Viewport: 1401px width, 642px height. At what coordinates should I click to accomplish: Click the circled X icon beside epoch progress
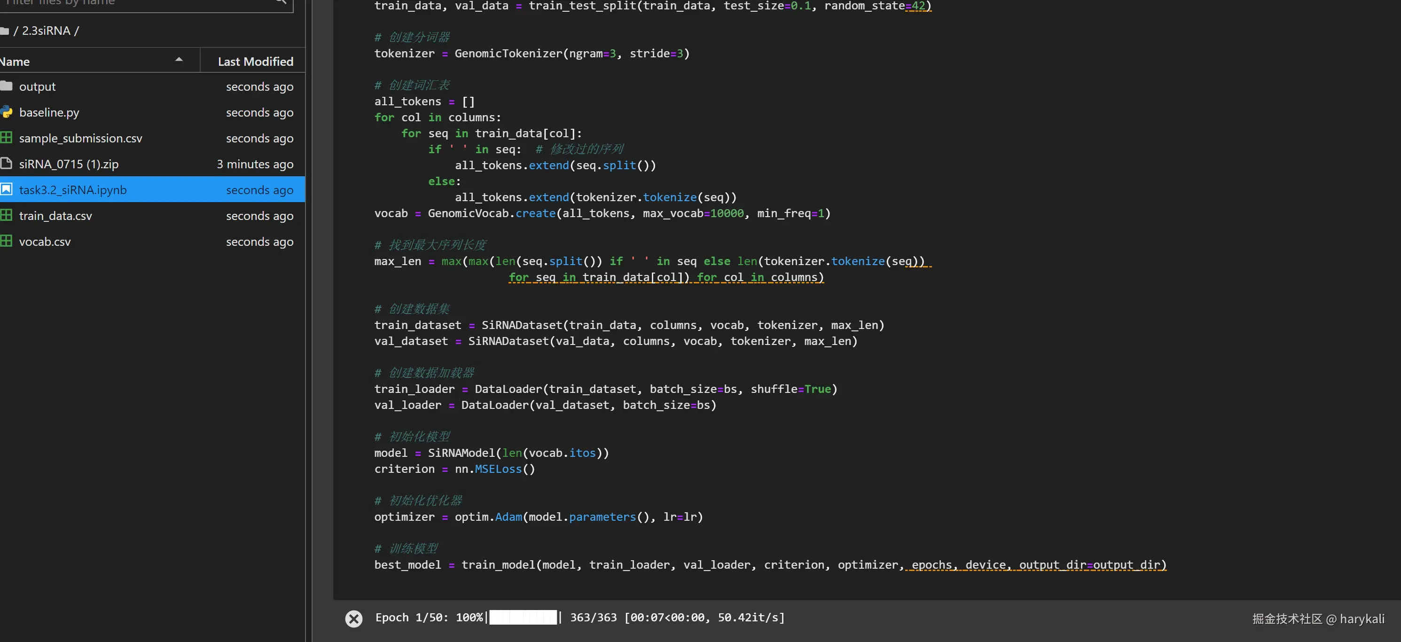[x=353, y=619]
